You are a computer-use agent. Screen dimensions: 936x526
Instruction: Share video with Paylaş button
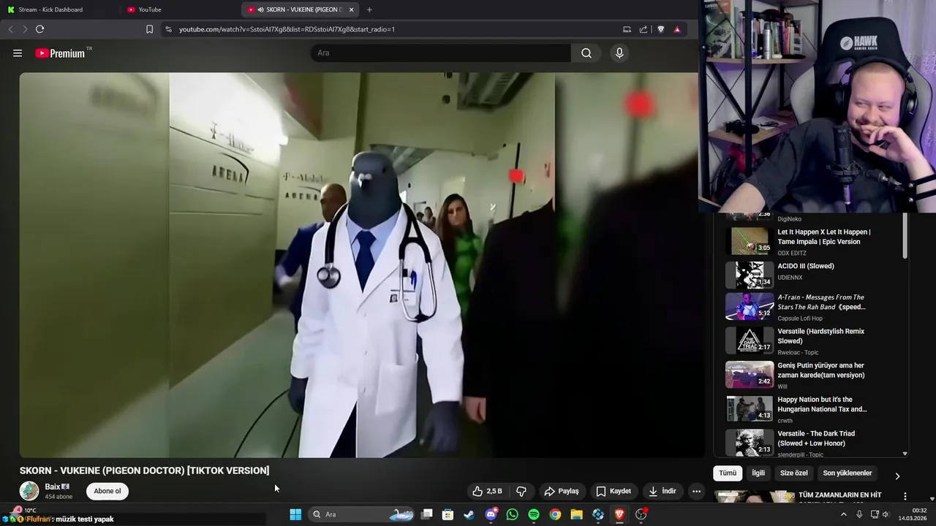click(561, 491)
